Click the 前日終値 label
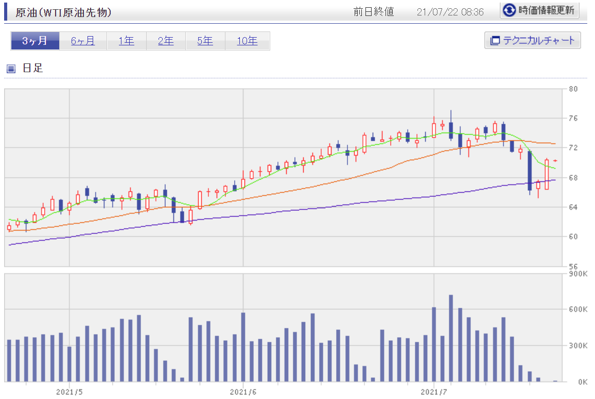This screenshot has width=595, height=399. [374, 12]
